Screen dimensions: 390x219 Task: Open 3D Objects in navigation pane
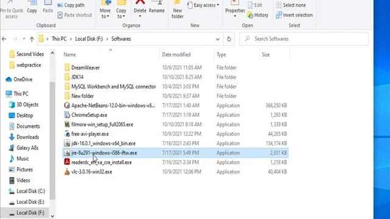(x=24, y=105)
